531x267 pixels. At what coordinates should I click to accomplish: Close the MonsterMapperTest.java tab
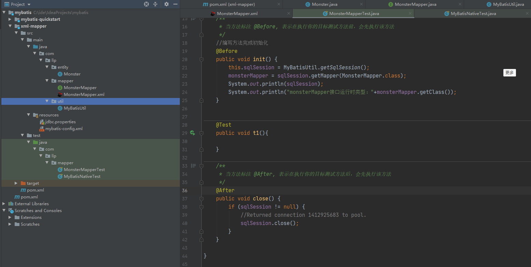410,14
